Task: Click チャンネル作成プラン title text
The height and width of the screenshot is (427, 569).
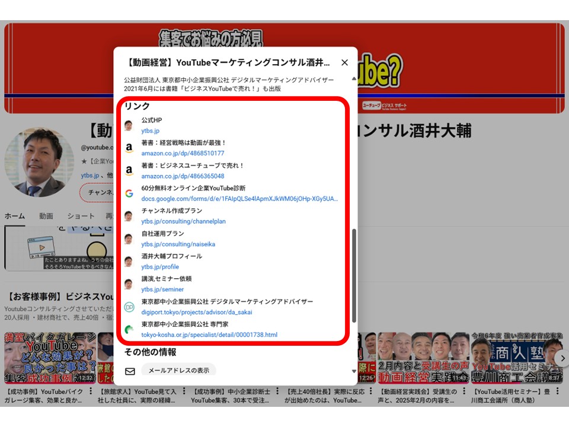Action: coord(172,211)
